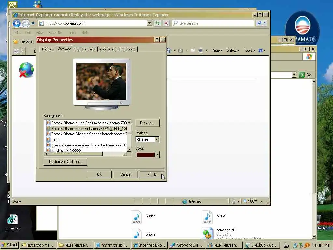The image size is (333, 250).
Task: Click the Live Search magnifier button
Action: (x=259, y=23)
